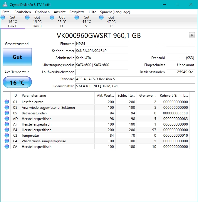This screenshot has height=202, width=198.
Task: Select threshold value 97 in B4 row
Action: (154, 130)
